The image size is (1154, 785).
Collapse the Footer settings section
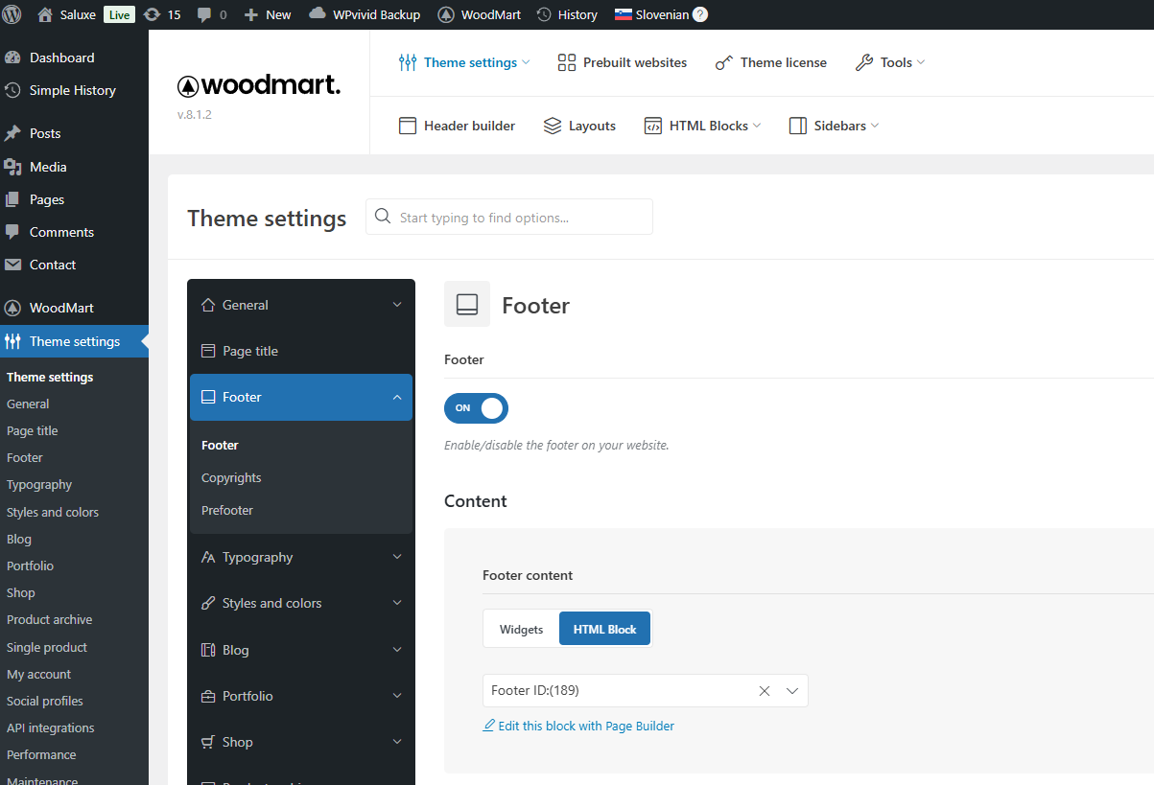[x=301, y=397]
